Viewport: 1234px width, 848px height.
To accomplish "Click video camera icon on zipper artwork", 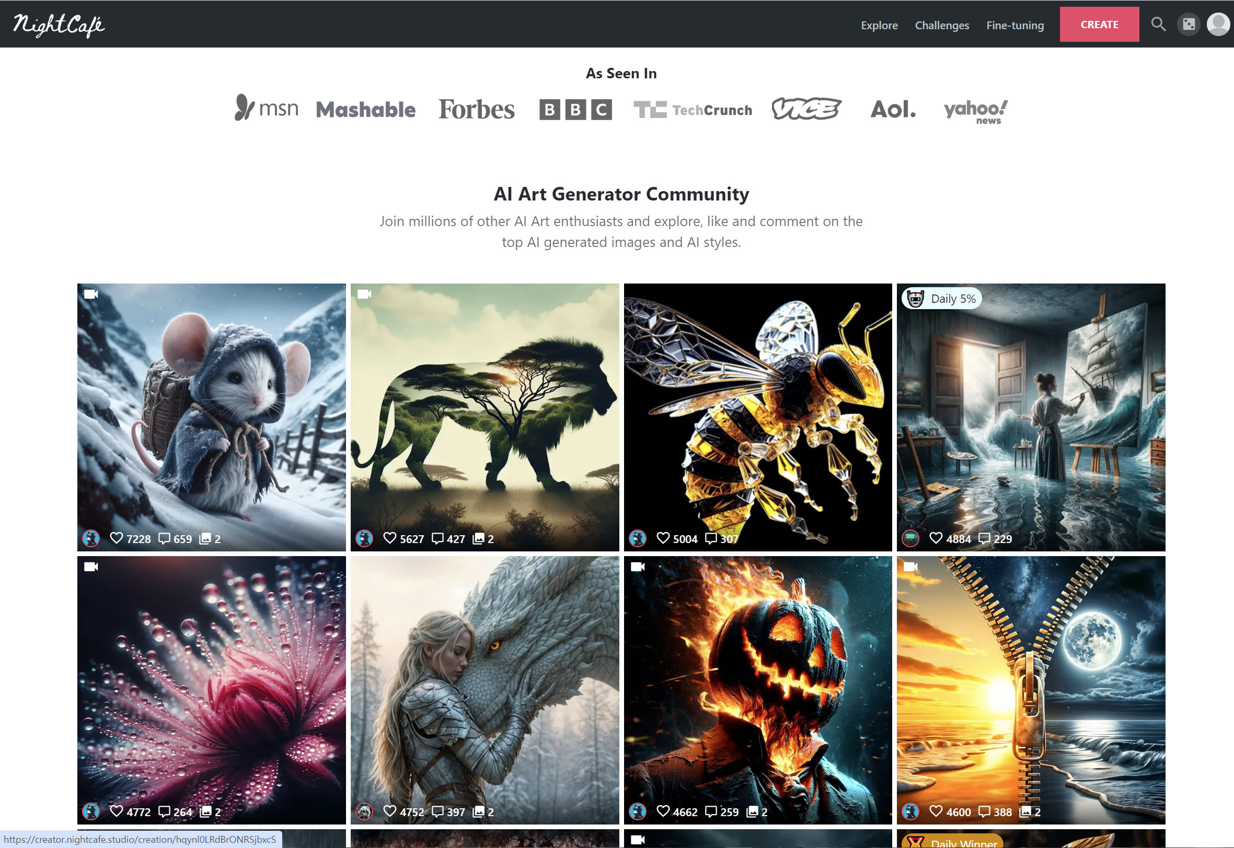I will point(911,567).
